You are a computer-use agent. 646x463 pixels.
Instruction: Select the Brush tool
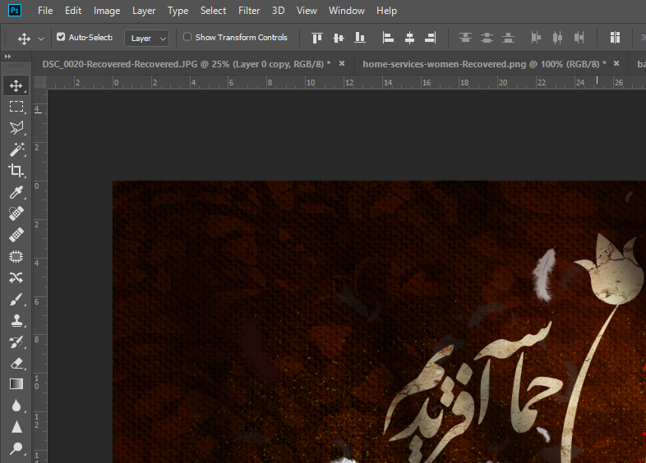pos(16,299)
